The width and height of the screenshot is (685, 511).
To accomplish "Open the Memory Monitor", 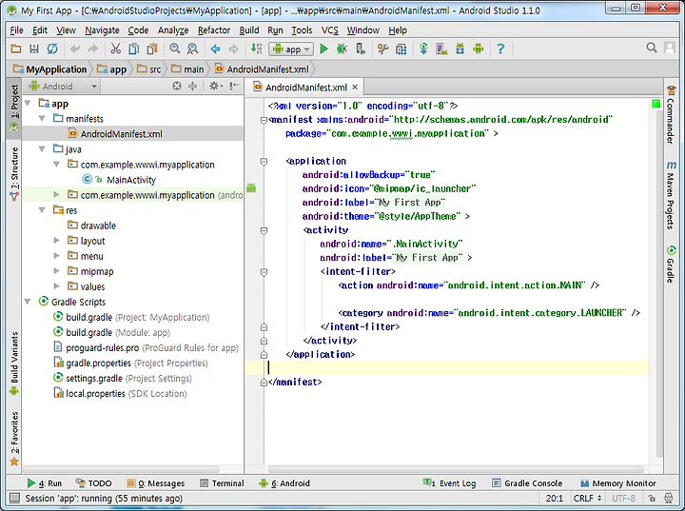I will pos(618,483).
